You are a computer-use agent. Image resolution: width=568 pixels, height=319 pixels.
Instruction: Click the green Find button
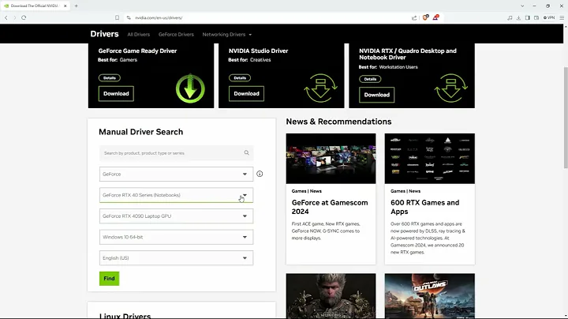109,279
